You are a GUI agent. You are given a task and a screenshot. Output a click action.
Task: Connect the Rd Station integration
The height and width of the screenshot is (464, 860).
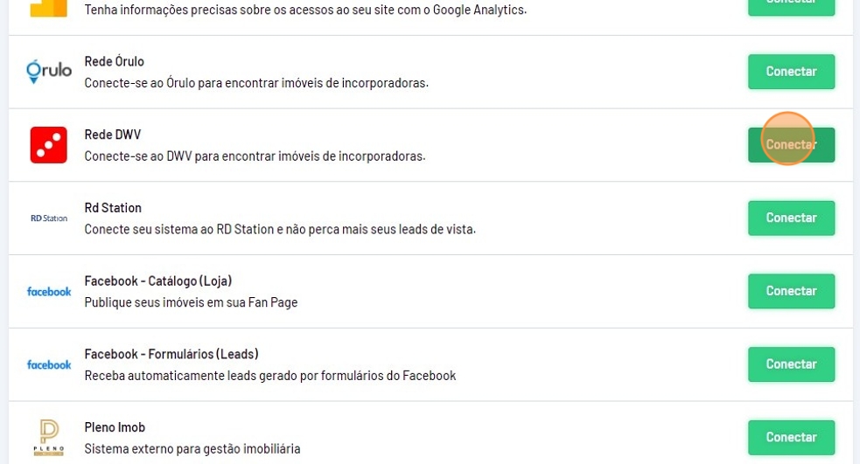click(791, 218)
